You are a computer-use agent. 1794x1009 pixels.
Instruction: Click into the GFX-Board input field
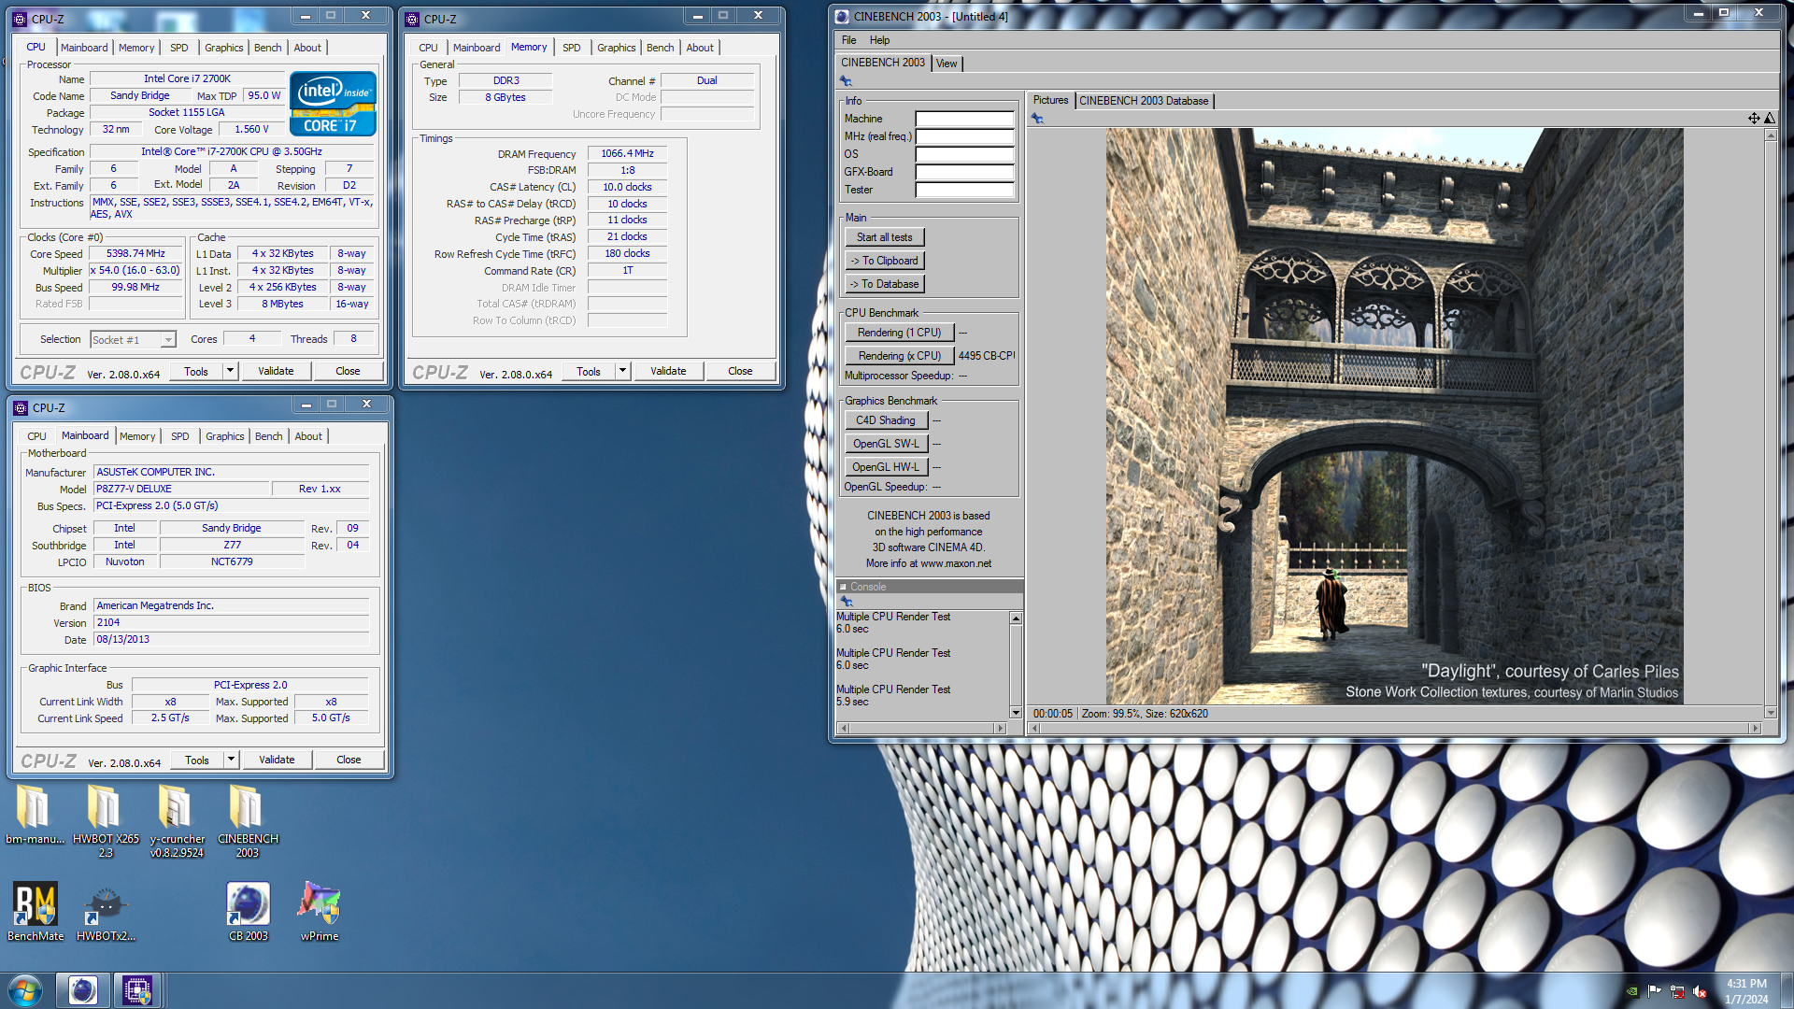(964, 172)
